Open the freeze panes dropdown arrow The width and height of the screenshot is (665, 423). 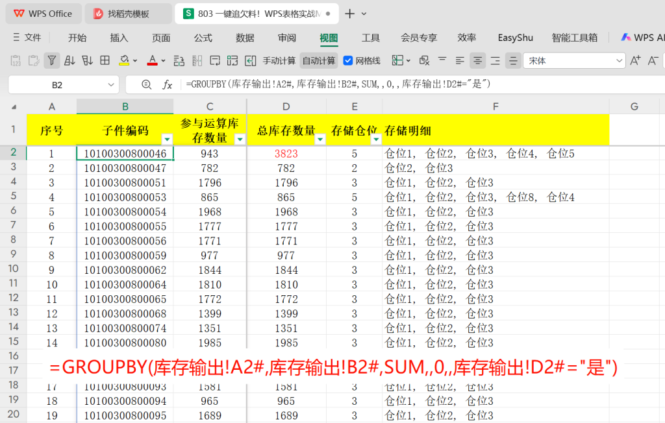coord(408,61)
